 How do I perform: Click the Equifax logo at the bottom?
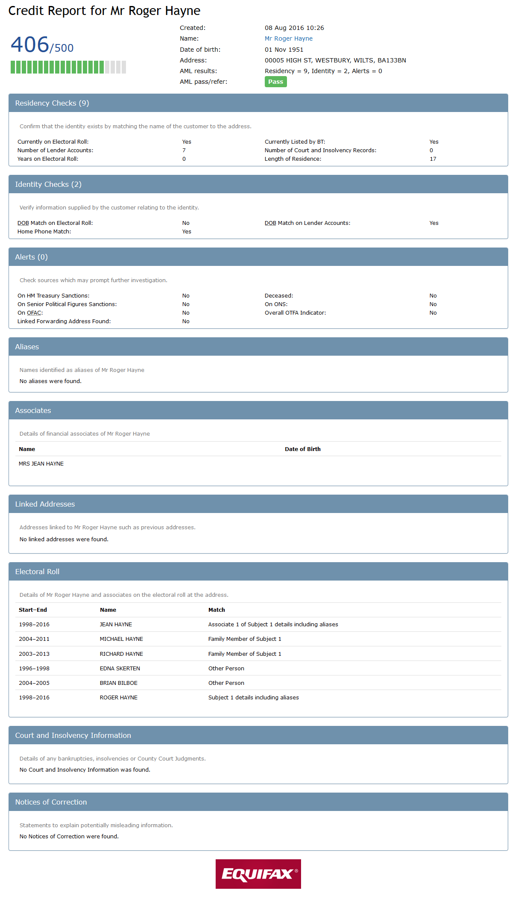click(258, 874)
